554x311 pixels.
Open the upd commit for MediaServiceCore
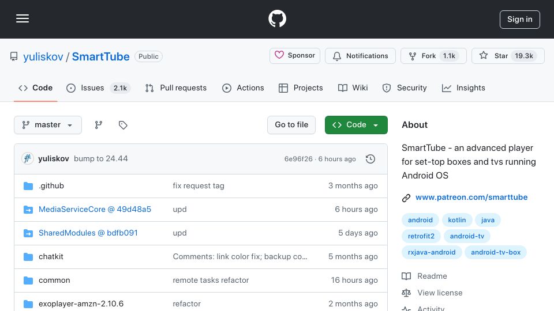179,210
